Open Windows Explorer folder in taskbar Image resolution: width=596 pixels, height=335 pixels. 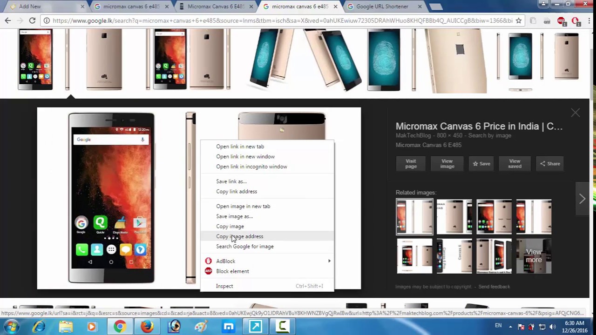[66, 327]
